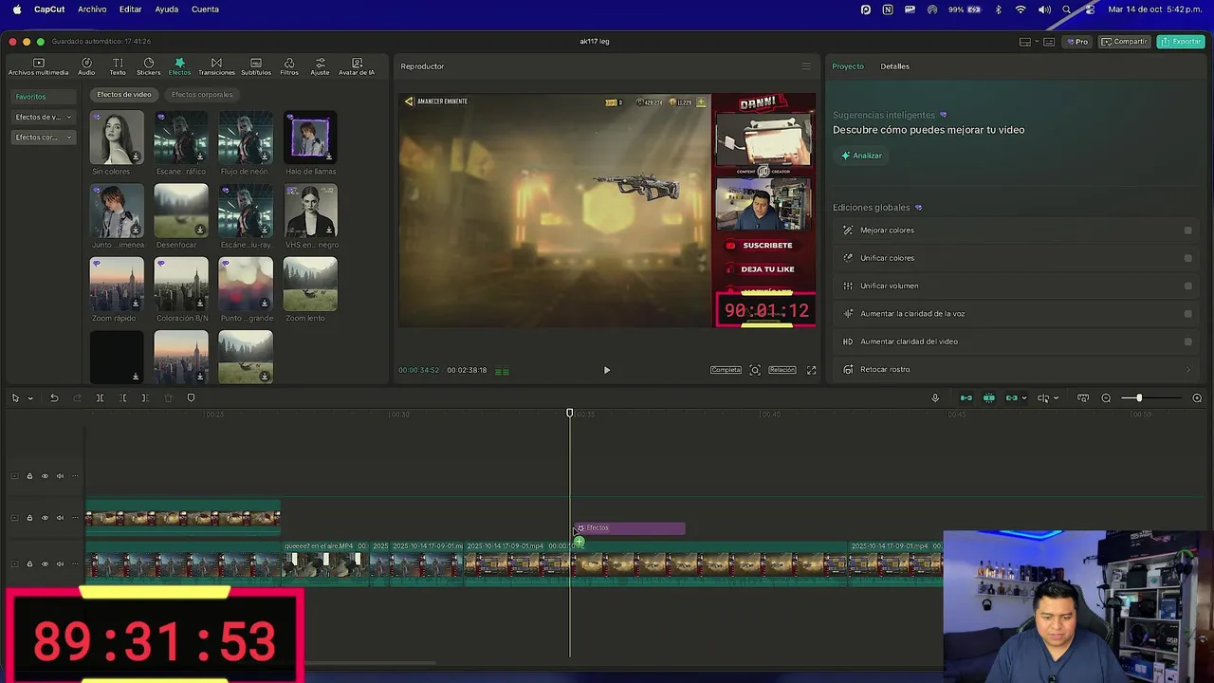The height and width of the screenshot is (683, 1214).
Task: Click the player snapshot focus icon
Action: point(755,370)
